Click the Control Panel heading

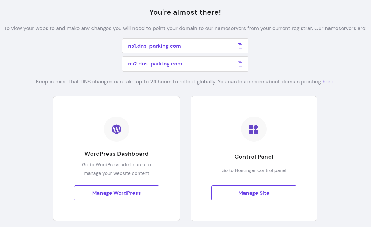(x=254, y=157)
